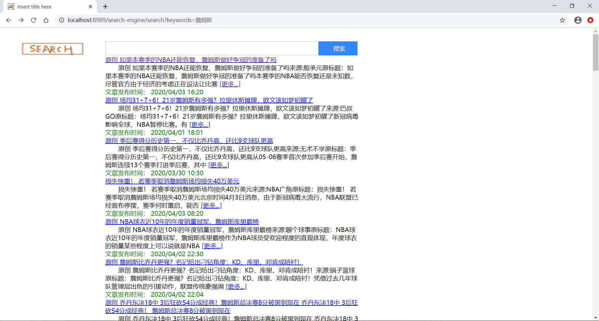Click the scrollbar down arrow

(596, 318)
